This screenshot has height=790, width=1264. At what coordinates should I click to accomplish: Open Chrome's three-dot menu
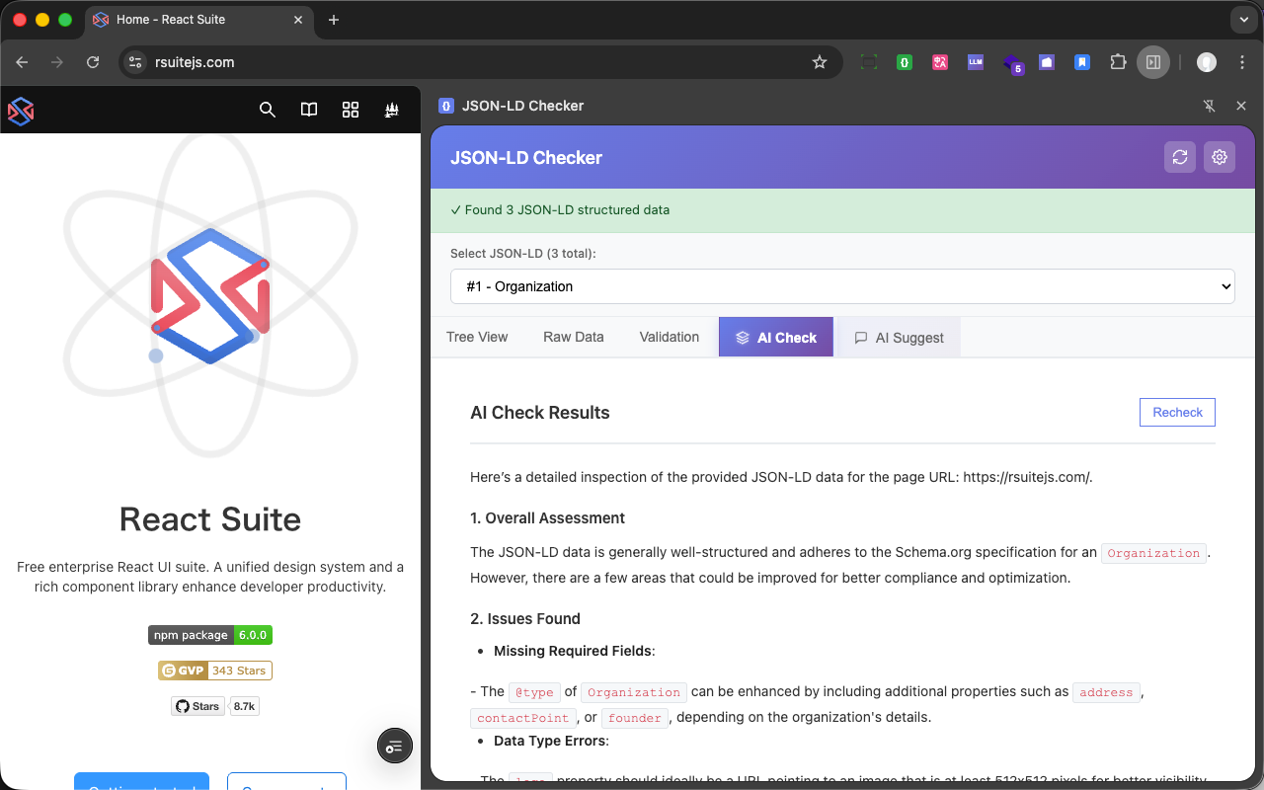[1241, 62]
